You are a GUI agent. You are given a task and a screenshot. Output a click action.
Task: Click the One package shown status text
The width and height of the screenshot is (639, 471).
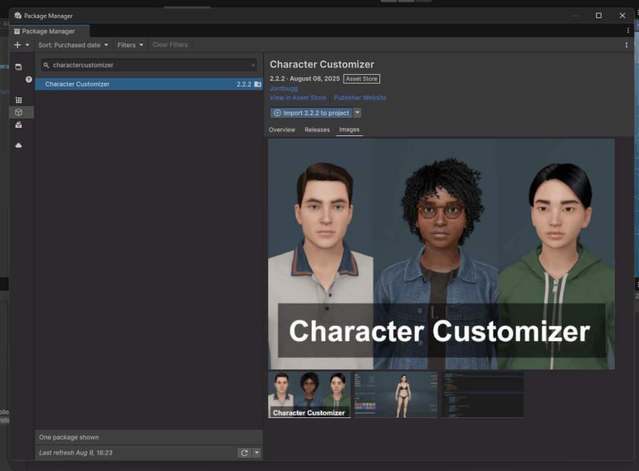69,437
